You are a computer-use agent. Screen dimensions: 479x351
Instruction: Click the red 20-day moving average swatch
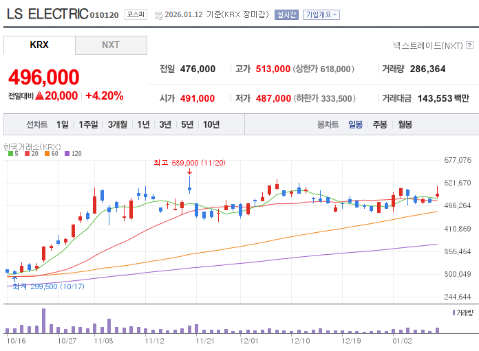(x=28, y=153)
